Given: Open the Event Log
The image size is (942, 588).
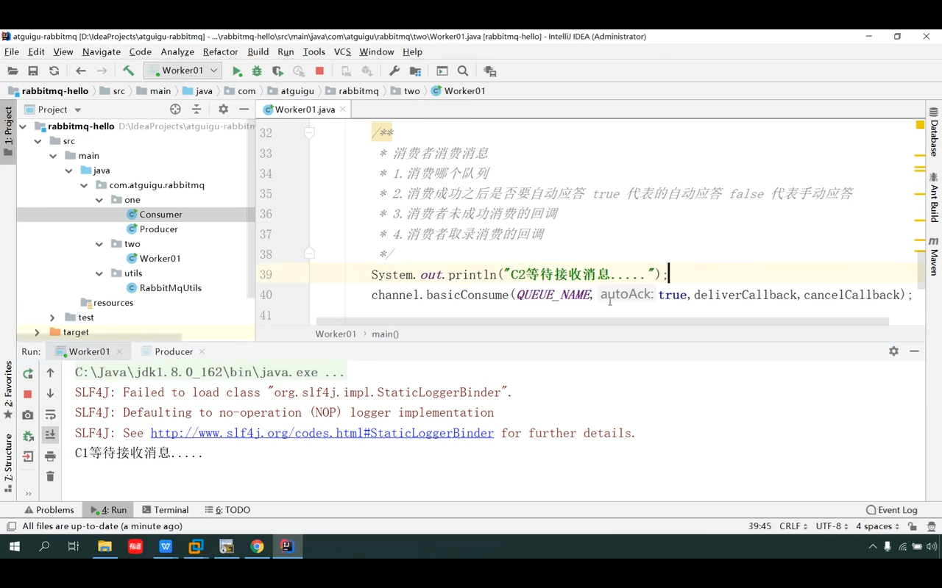Looking at the screenshot, I should (892, 510).
